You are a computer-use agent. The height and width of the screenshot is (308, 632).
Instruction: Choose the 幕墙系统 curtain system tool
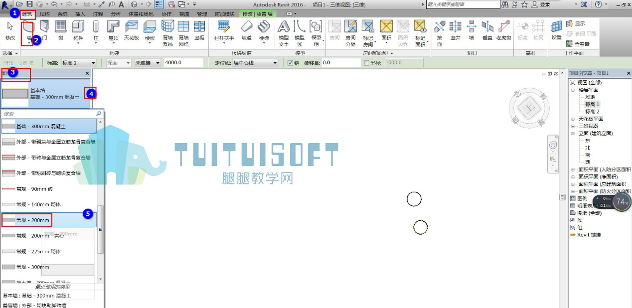pyautogui.click(x=168, y=33)
